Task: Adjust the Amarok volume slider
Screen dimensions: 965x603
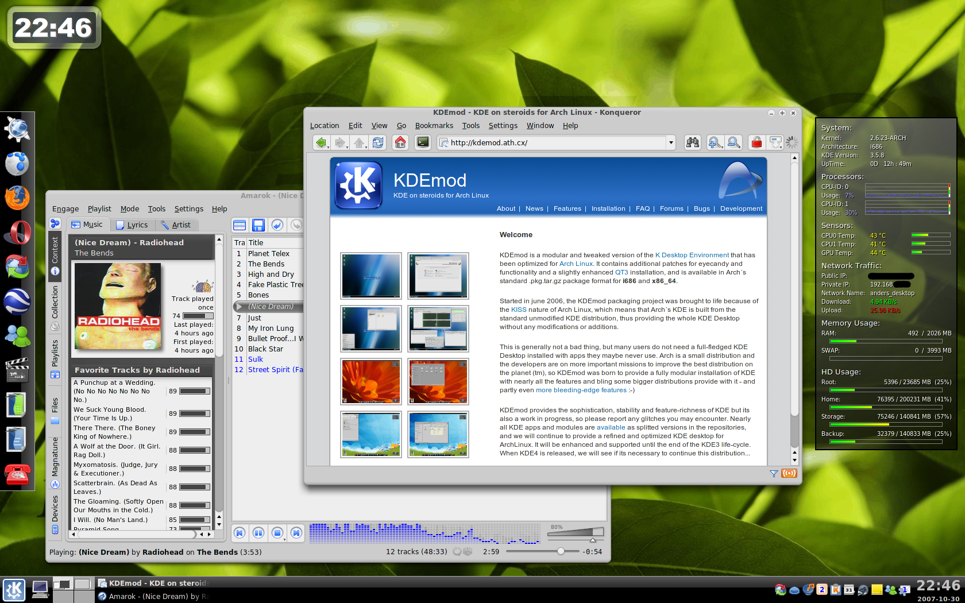Action: 575,533
